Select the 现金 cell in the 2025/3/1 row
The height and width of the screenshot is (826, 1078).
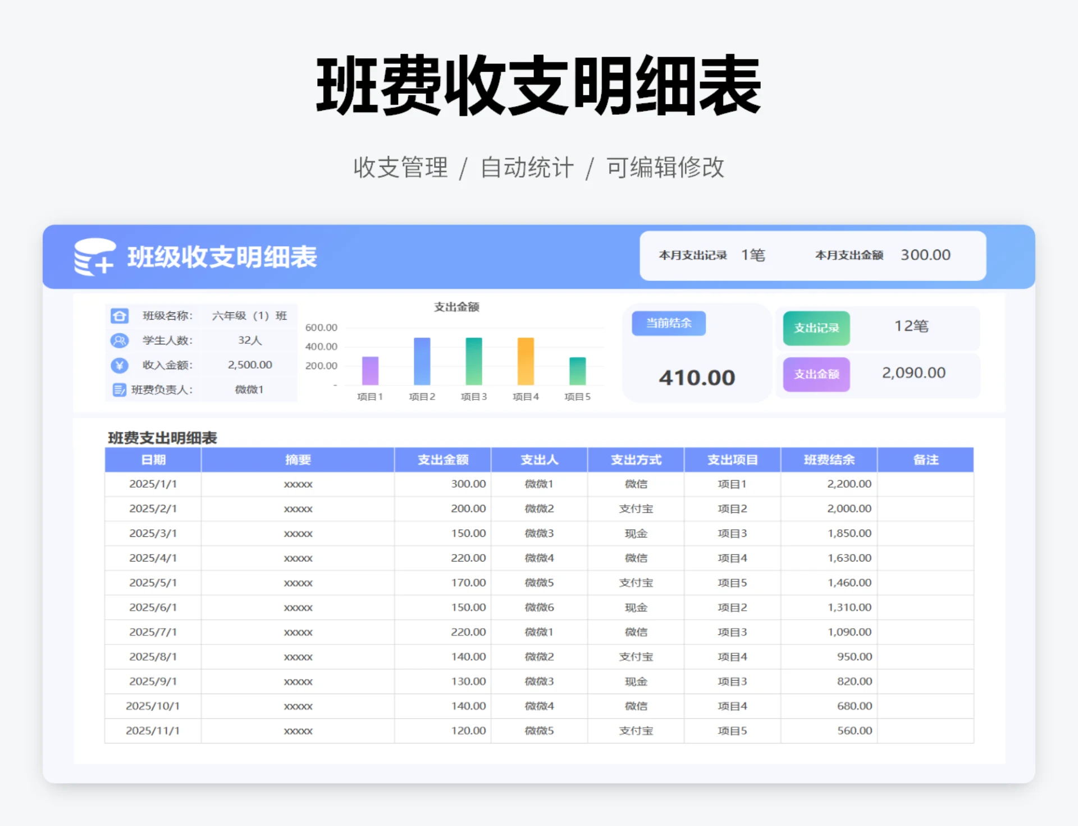[635, 533]
